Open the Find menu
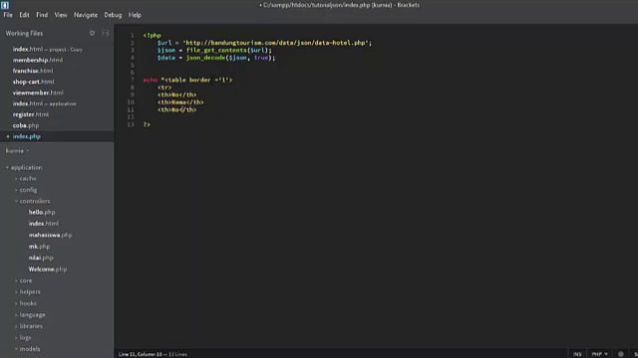The width and height of the screenshot is (638, 358). coord(42,15)
